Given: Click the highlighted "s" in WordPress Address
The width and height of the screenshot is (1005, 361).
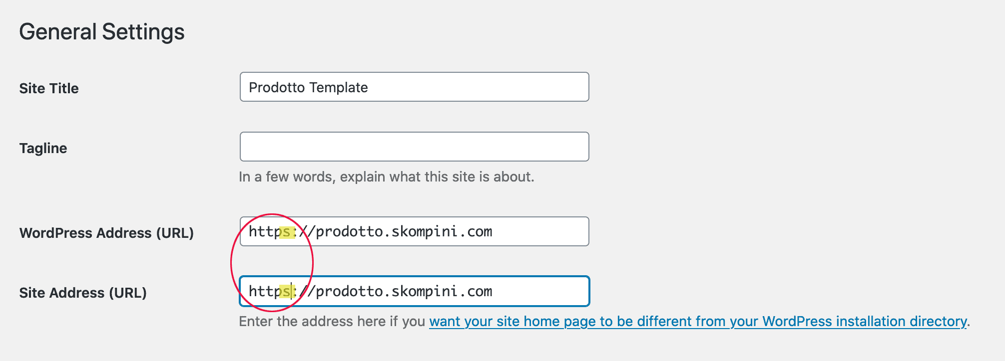Looking at the screenshot, I should click(286, 232).
